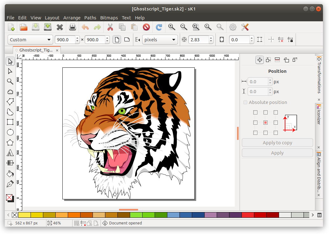Open the Align and Distribute side tab
The height and width of the screenshot is (234, 329).
tap(319, 172)
